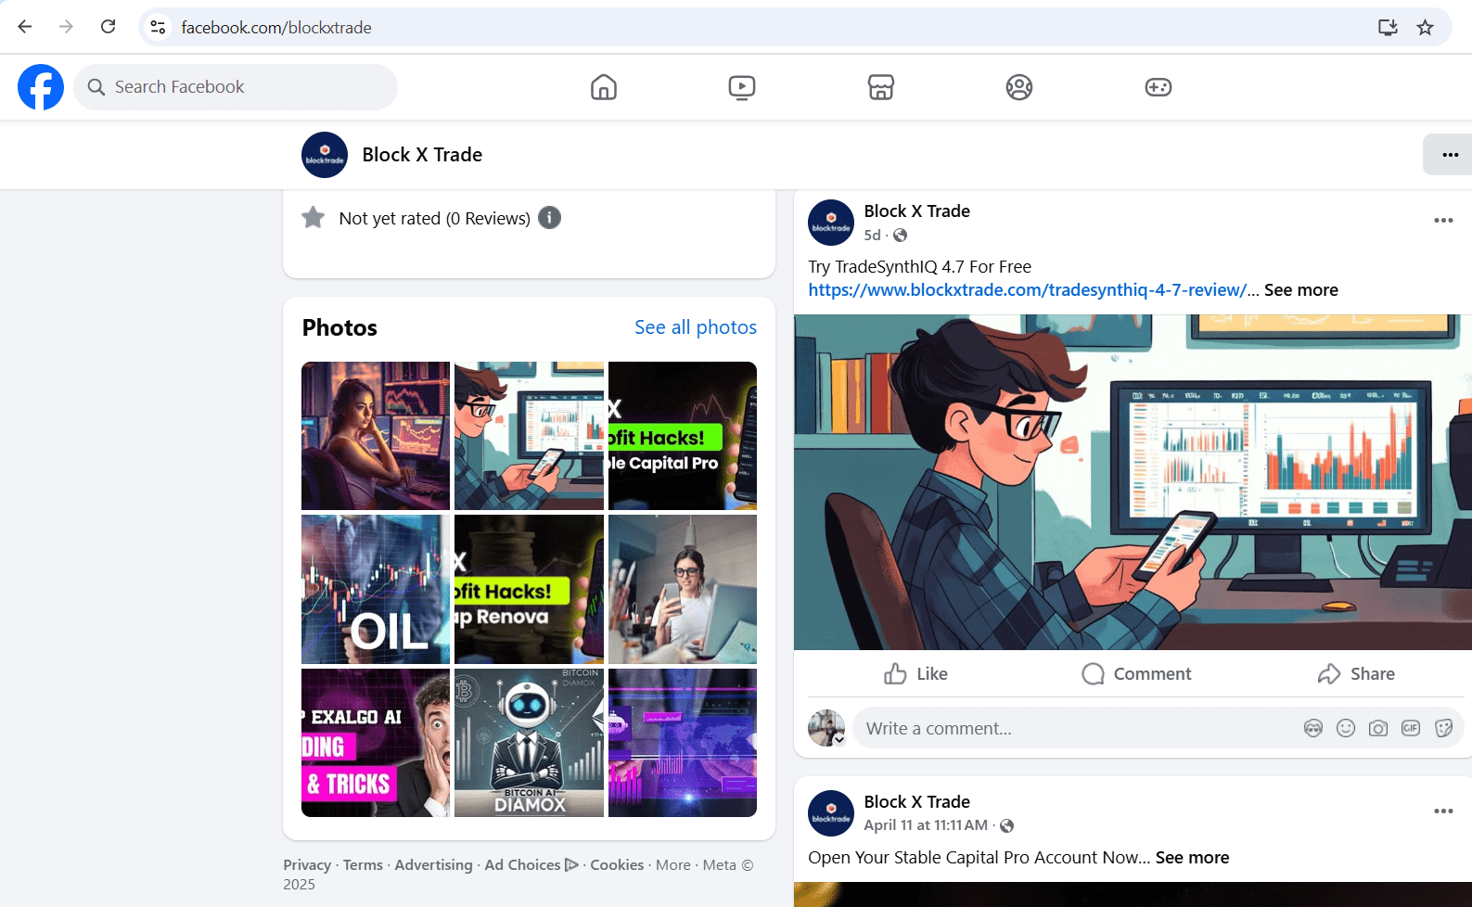Screen dimensions: 1472x907
Task: Switch commenting identity via avatar arrow
Action: click(x=839, y=739)
